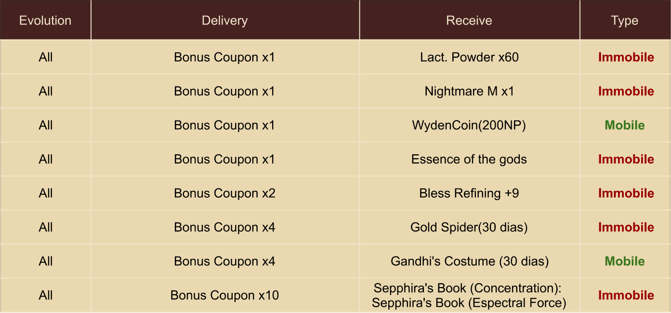Select the Bless Refining +9 reward

[469, 193]
